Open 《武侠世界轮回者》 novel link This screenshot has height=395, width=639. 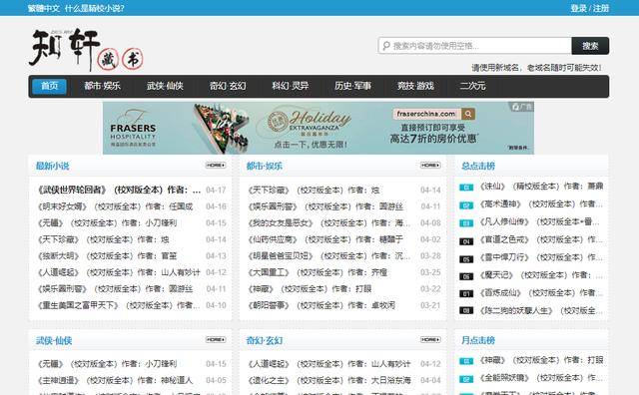[120, 190]
